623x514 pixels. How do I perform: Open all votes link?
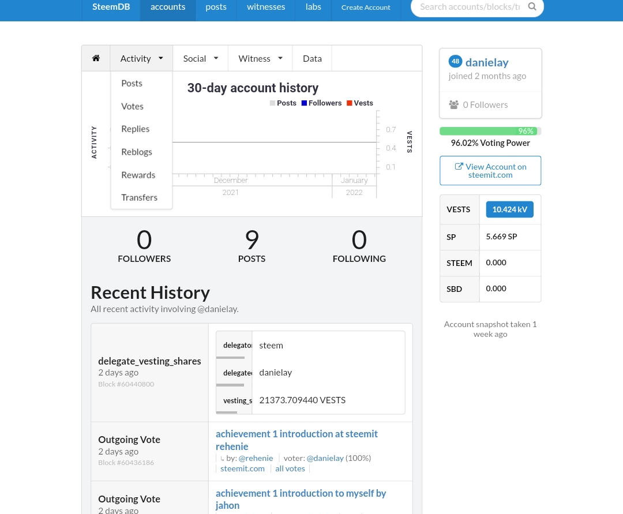[x=290, y=469]
